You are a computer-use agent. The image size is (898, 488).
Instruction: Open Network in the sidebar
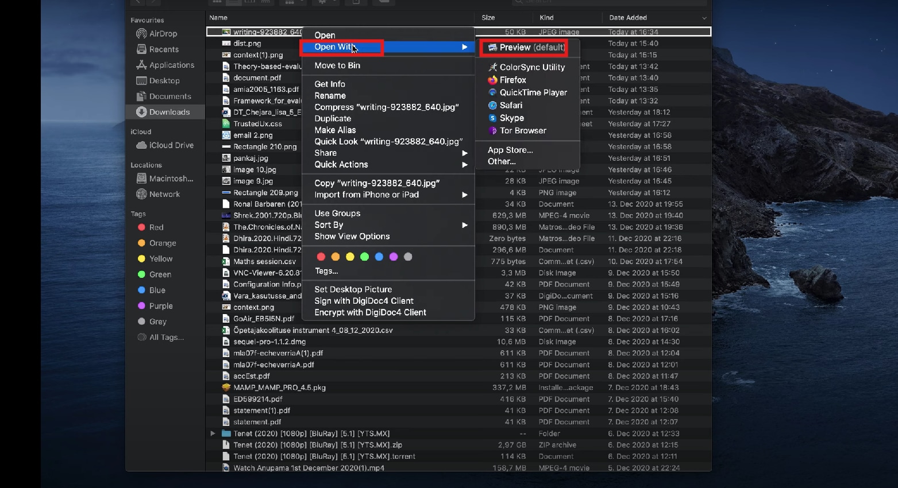pos(158,194)
